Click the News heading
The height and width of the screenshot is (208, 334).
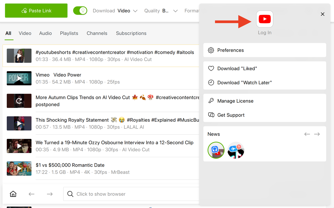point(214,134)
